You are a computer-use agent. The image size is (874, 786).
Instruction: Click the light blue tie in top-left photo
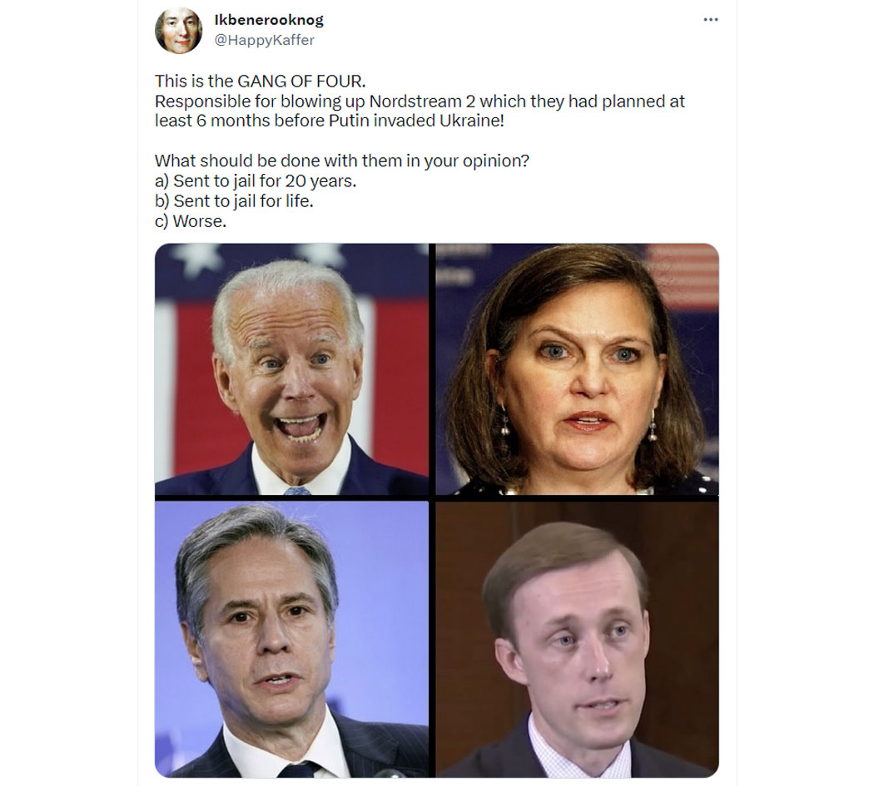click(x=297, y=491)
